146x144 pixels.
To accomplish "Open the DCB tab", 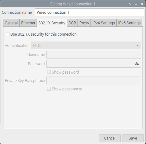I will pyautogui.click(x=72, y=23).
